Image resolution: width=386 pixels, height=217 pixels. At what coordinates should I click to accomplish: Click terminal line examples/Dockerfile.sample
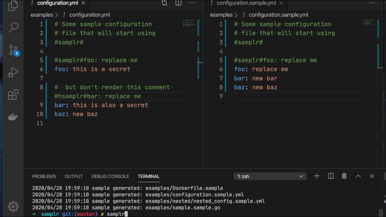(x=128, y=188)
